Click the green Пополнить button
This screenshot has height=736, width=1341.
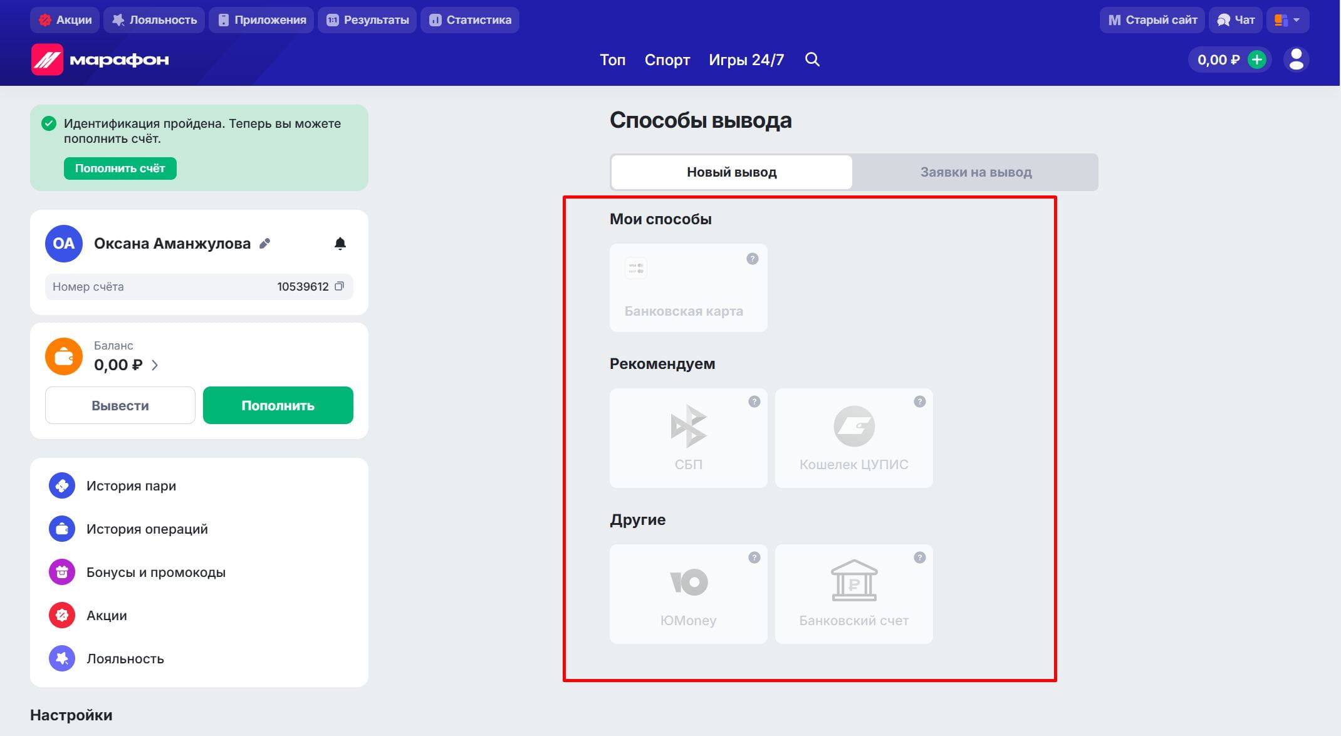(278, 405)
